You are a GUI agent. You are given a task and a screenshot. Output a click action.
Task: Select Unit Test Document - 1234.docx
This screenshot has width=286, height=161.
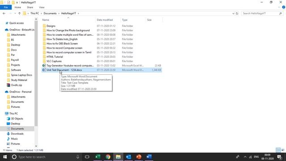click(64, 70)
